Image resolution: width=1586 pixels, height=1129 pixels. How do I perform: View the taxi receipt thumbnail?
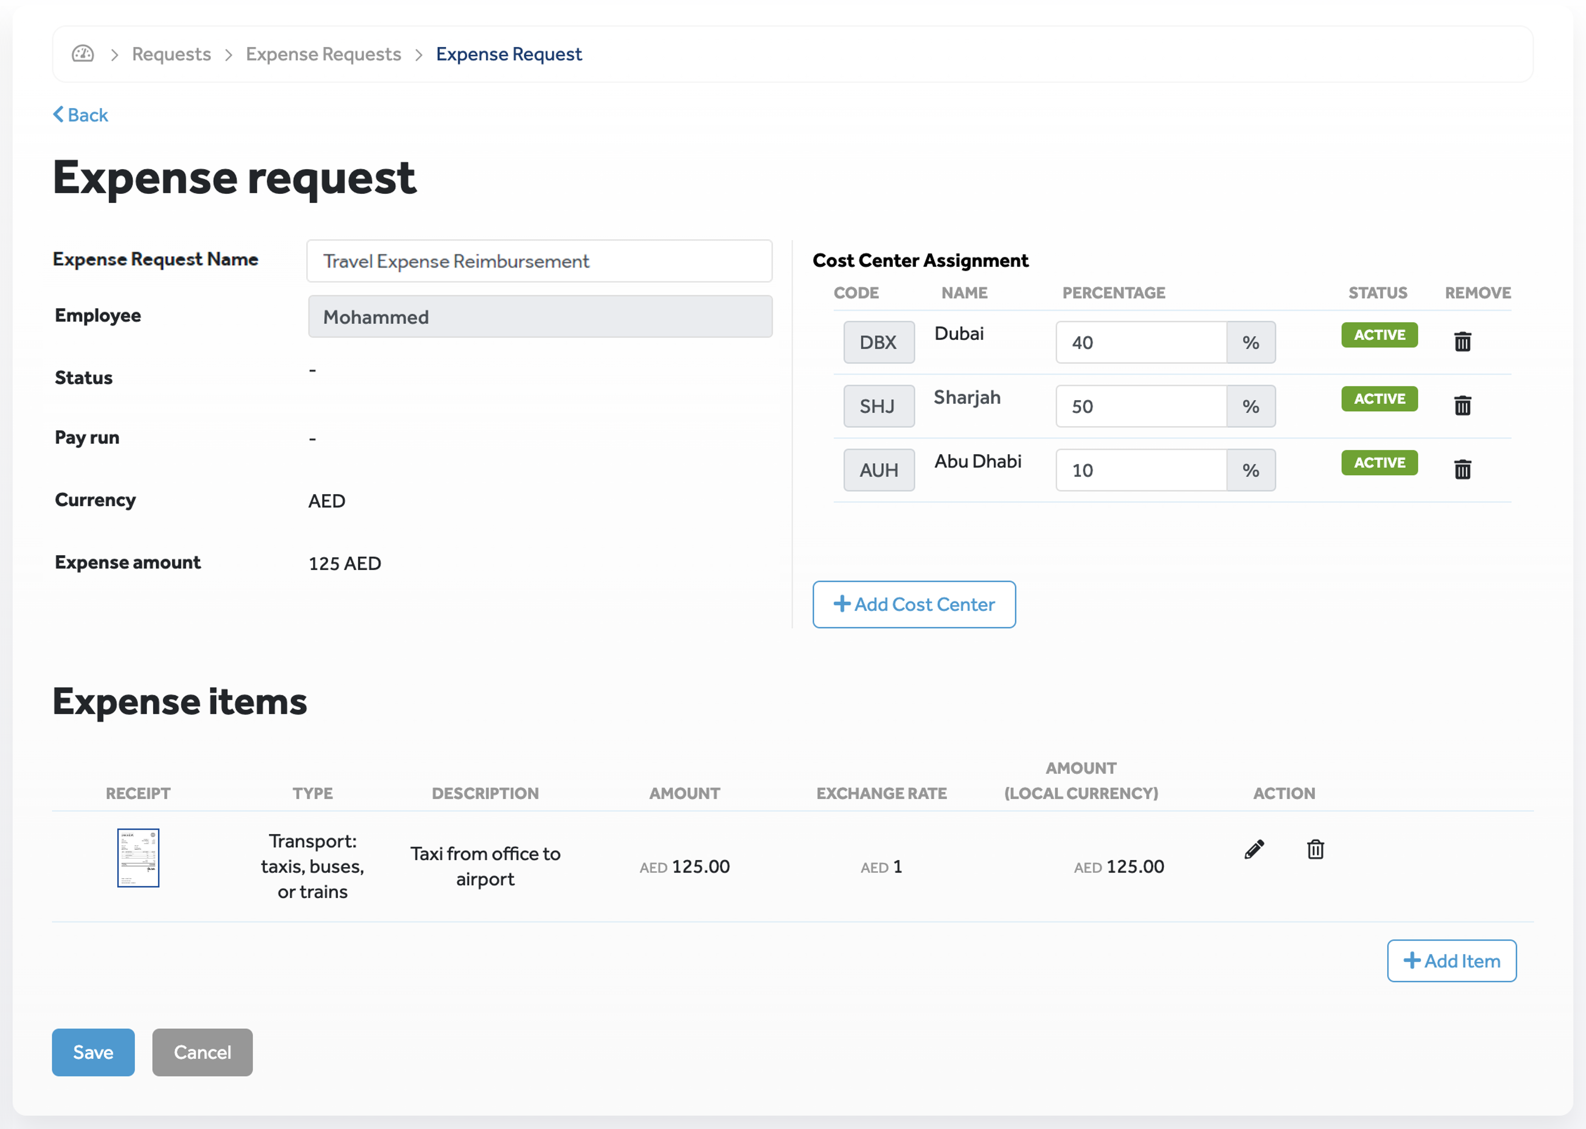(138, 858)
